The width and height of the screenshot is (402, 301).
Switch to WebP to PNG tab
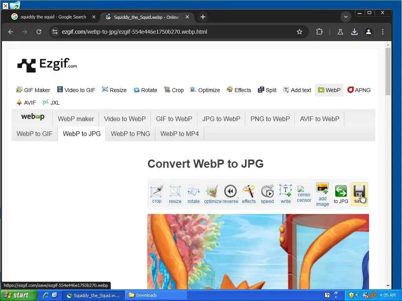point(130,134)
